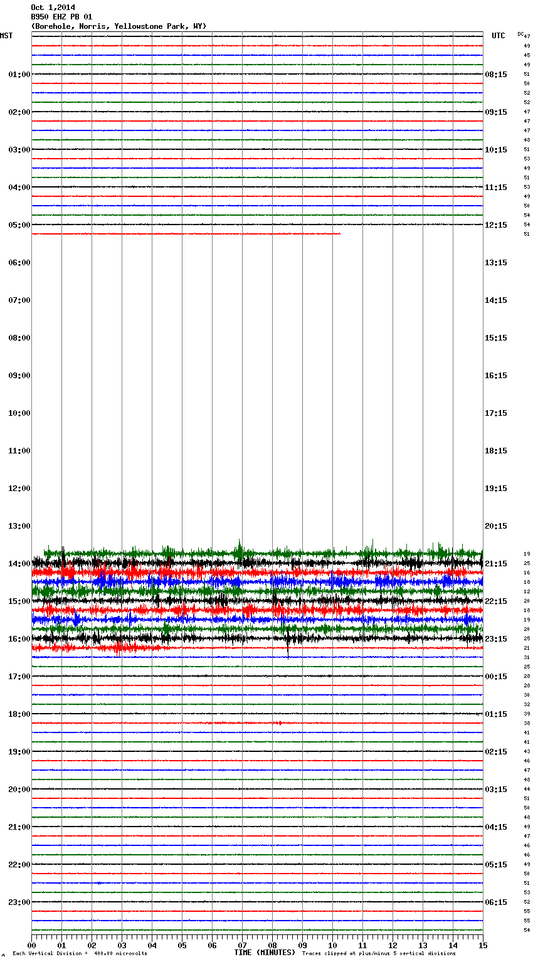
Task: Select the 06:00 MST time label
Action: click(19, 263)
